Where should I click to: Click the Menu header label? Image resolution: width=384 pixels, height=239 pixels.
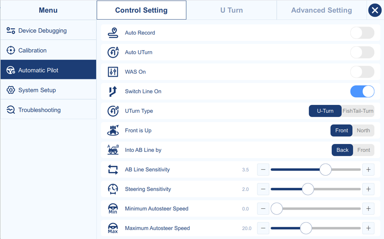[x=48, y=10]
